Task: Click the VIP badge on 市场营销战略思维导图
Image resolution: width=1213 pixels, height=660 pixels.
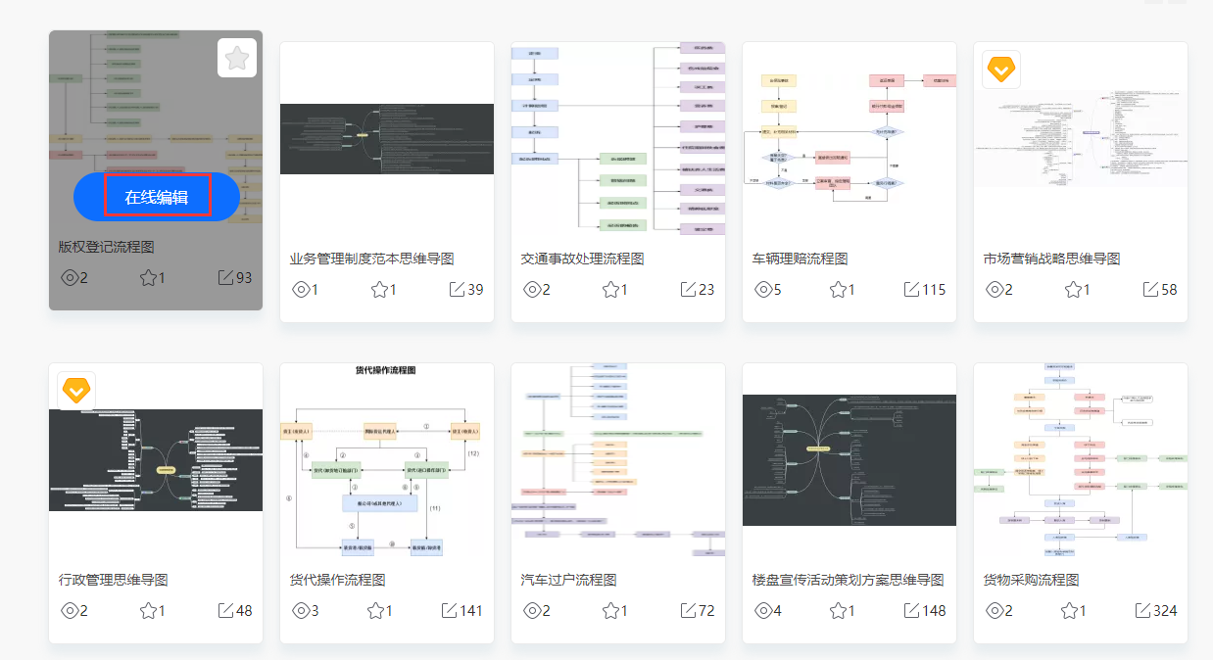Action: (1001, 70)
